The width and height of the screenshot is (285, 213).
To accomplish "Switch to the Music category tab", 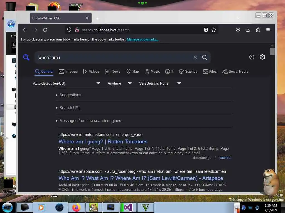I will click(152, 72).
